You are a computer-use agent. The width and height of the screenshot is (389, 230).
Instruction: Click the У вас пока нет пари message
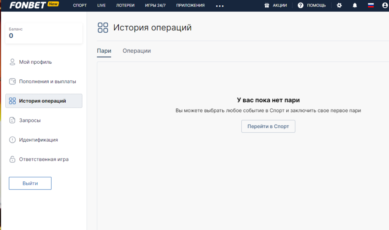(x=268, y=100)
